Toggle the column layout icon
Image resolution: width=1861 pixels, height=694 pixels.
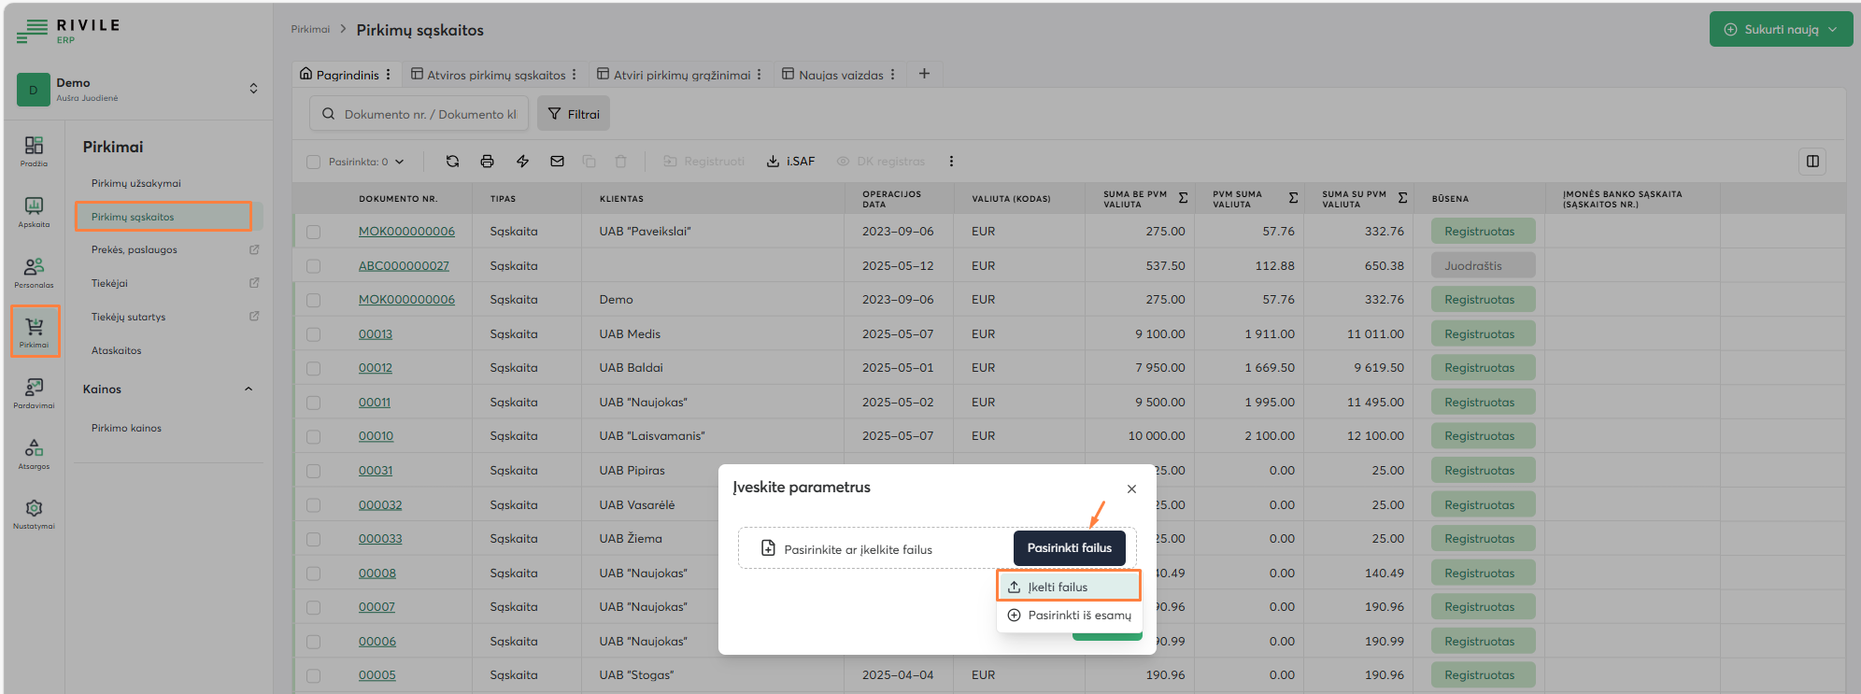(1812, 162)
